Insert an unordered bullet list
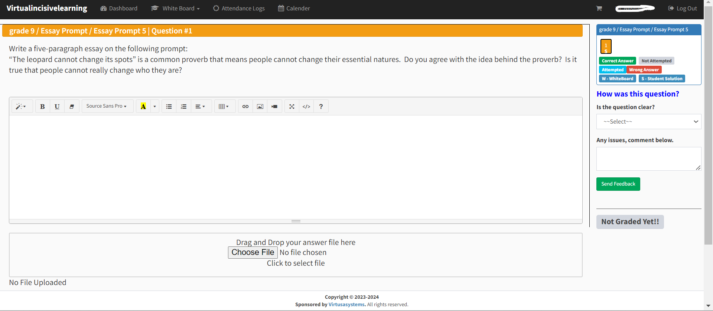713x311 pixels. point(169,107)
